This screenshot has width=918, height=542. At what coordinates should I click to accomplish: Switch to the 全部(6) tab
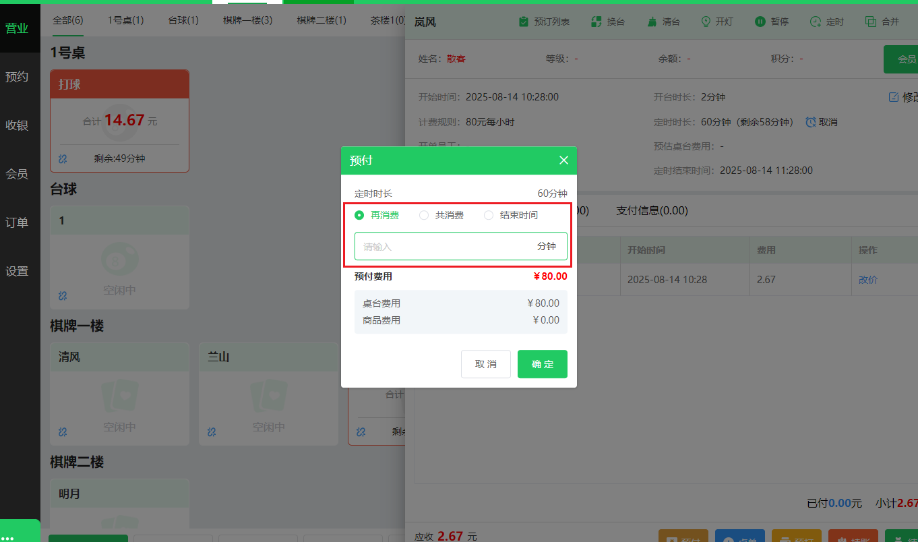coord(67,20)
